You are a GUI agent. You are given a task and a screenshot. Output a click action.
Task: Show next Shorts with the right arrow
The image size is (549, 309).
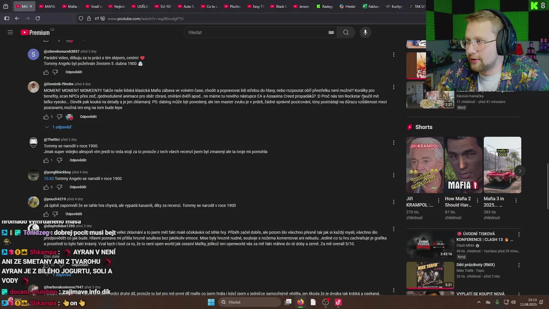(x=520, y=171)
